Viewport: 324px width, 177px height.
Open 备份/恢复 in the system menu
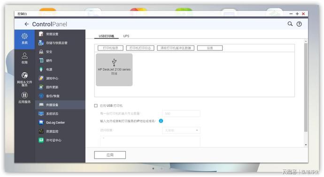click(x=60, y=96)
